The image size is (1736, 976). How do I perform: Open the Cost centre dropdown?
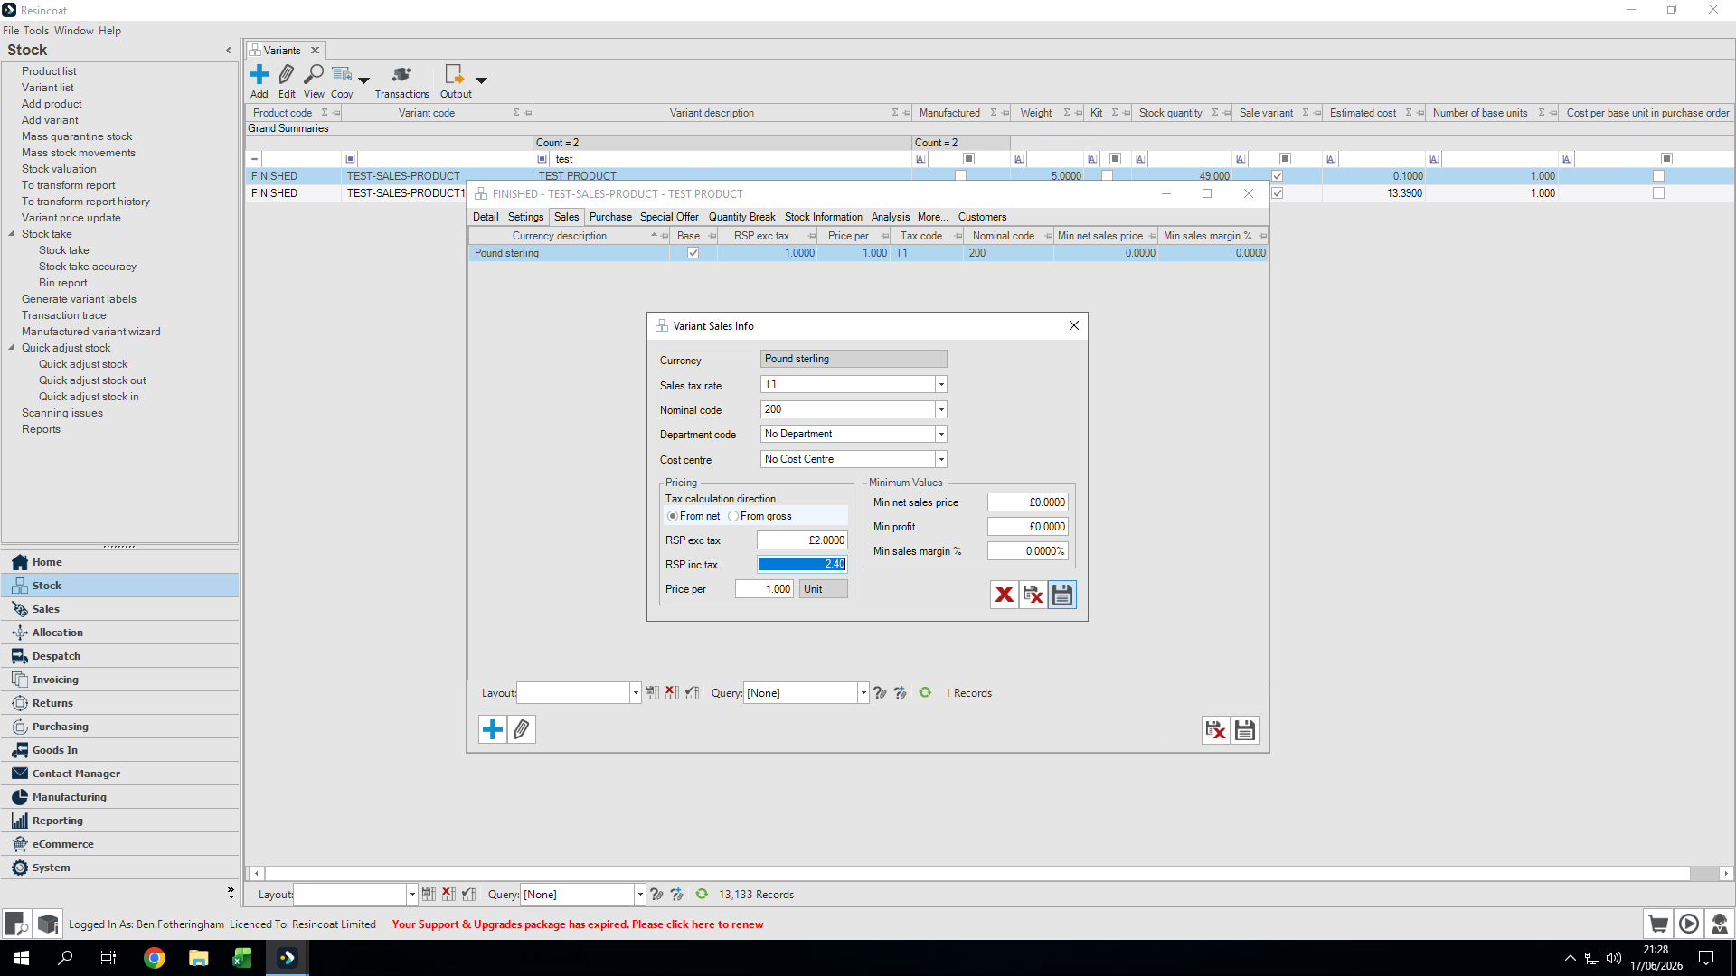pos(941,459)
